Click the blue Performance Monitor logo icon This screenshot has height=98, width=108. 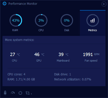pos(5,4)
